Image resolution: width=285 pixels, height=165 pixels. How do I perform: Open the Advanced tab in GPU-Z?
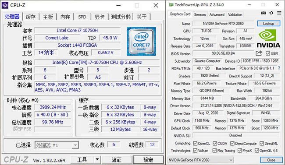pyautogui.click(x=217, y=14)
